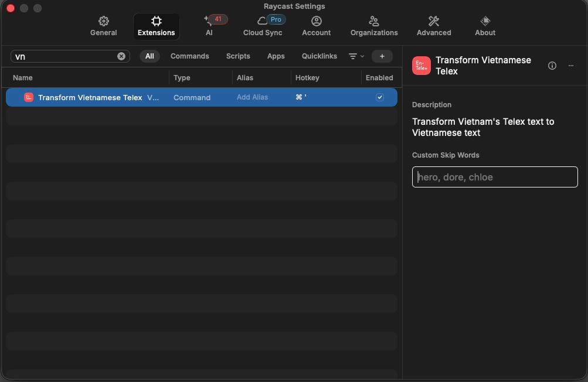588x382 pixels.
Task: Sort by the Name column header
Action: coord(22,77)
